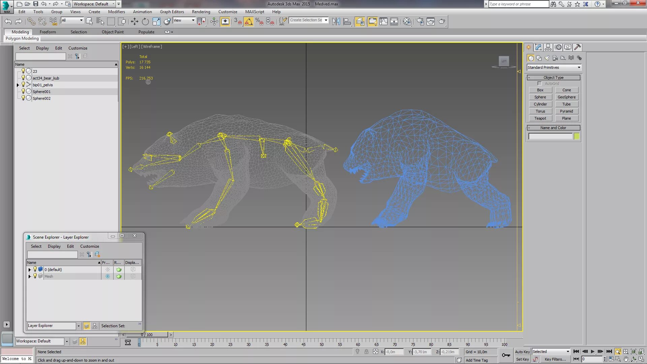647x364 pixels.
Task: Switch to the Object Paint ribbon tab
Action: point(113,32)
